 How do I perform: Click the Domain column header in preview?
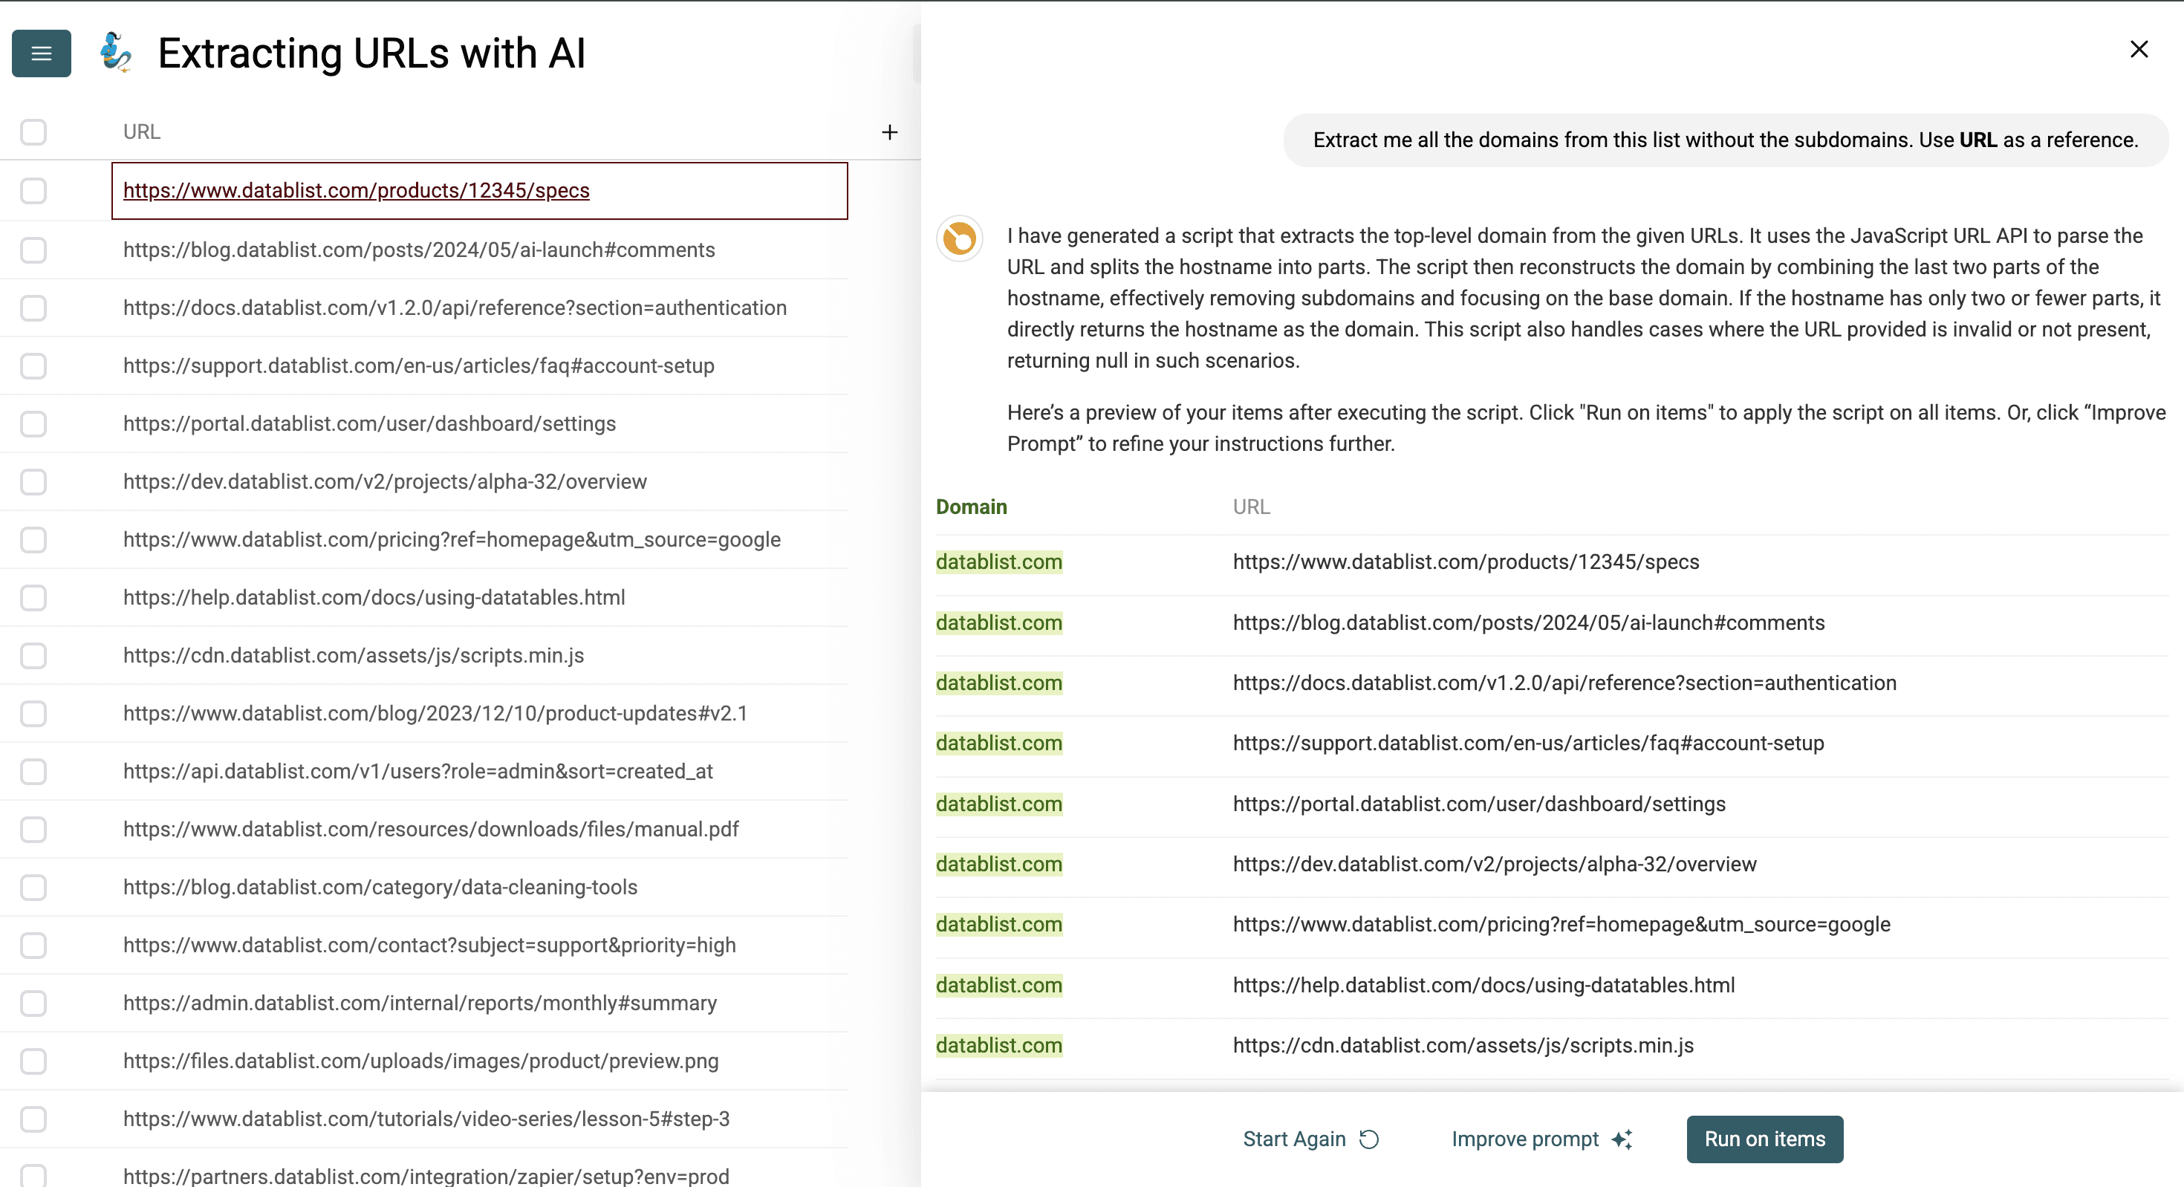click(971, 506)
